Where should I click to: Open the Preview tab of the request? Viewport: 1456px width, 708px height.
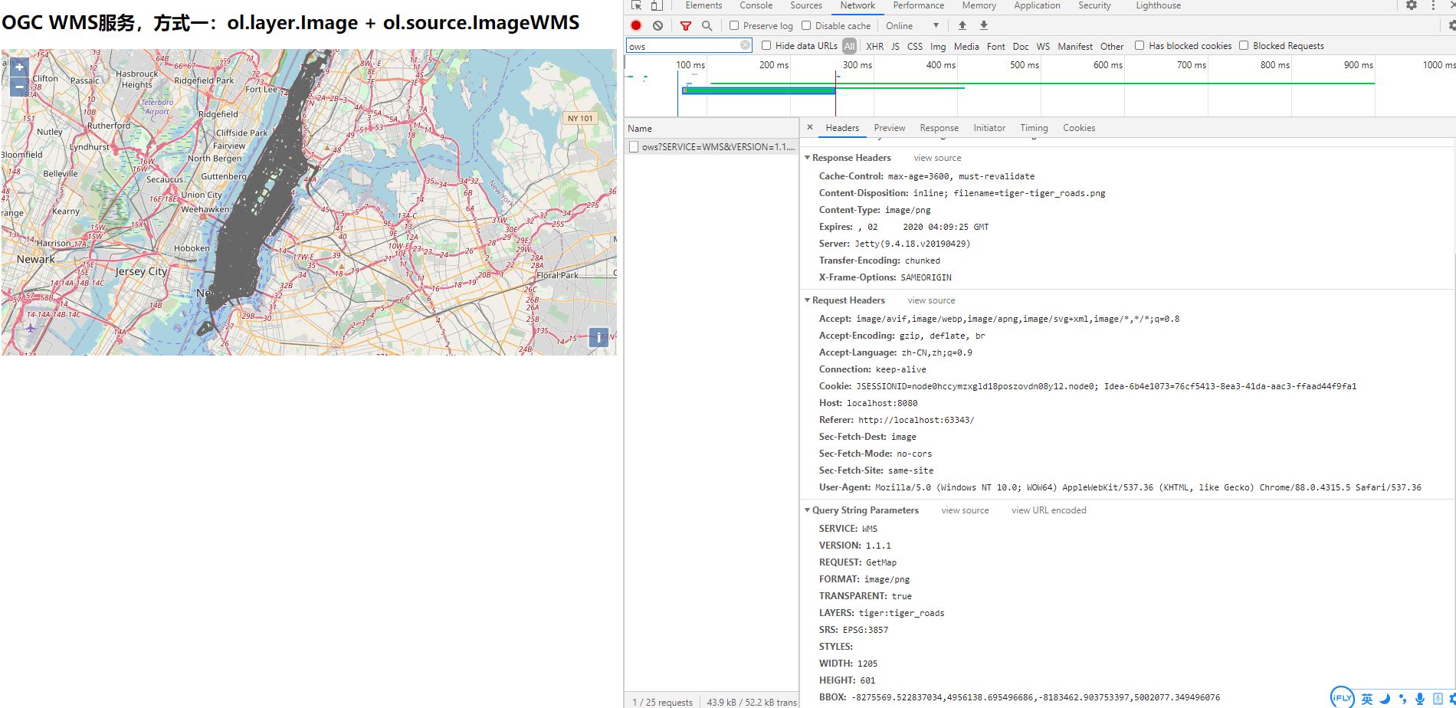[x=889, y=128]
